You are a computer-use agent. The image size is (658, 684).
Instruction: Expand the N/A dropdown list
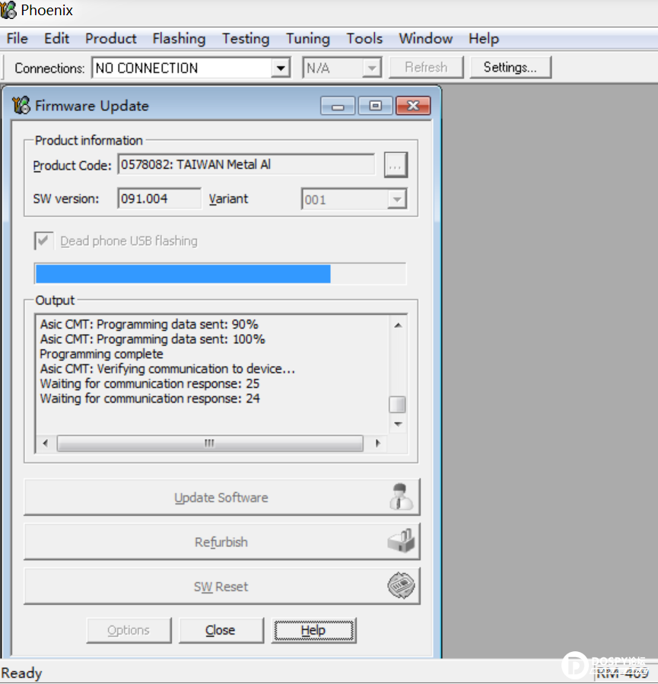(x=371, y=68)
